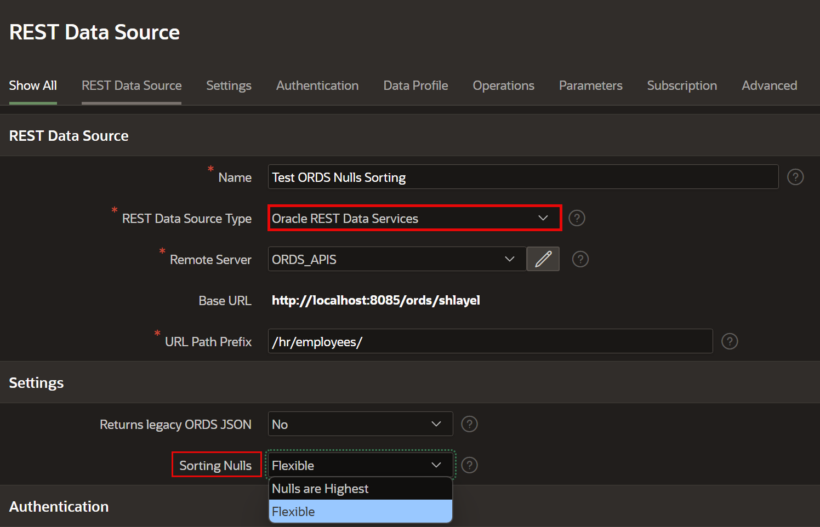Viewport: 820px width, 527px height.
Task: Open help icon next to Remote Server
Action: [580, 259]
